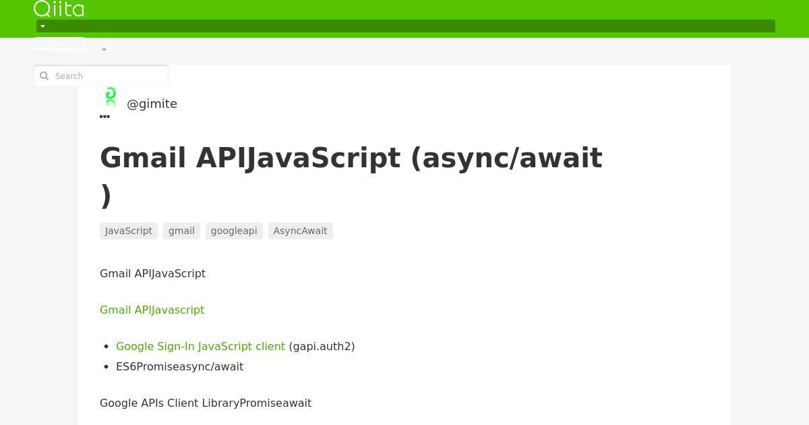Select the googleapi tag
The image size is (809, 425).
click(234, 231)
